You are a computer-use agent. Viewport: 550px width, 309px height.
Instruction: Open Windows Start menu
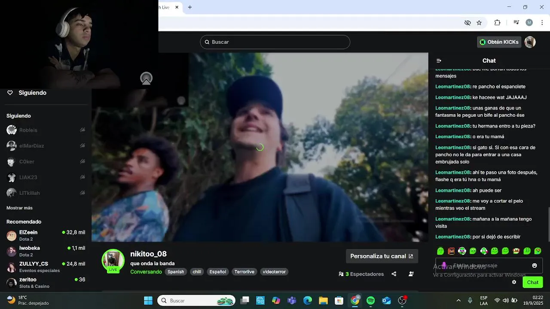tap(148, 300)
